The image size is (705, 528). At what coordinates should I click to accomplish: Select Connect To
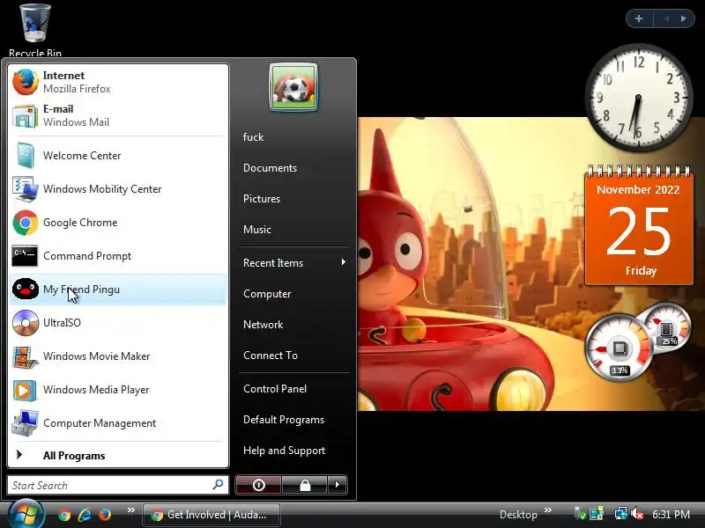[x=294, y=356]
